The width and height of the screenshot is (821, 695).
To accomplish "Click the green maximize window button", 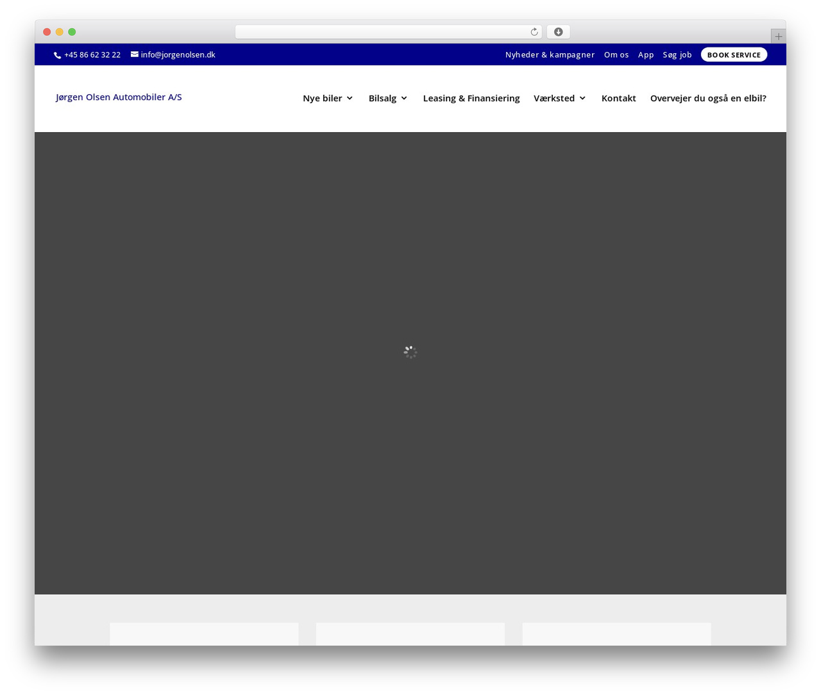I will click(x=72, y=32).
